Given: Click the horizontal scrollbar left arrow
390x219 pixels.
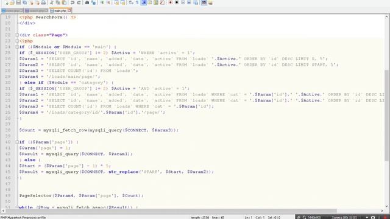Looking at the screenshot, I should [3, 211].
